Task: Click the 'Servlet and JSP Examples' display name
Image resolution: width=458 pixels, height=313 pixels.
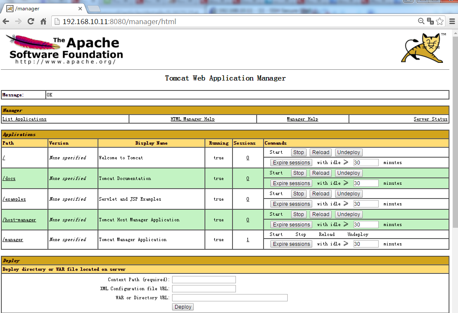Action: click(x=130, y=199)
